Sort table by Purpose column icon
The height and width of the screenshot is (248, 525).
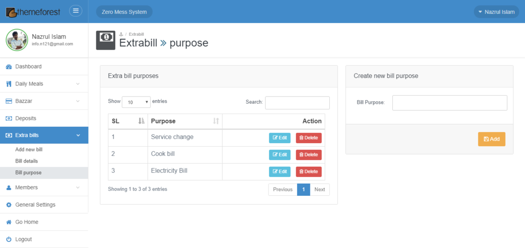[x=216, y=121]
